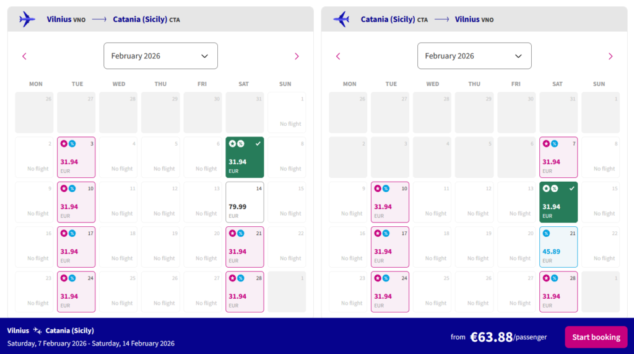The width and height of the screenshot is (634, 354).
Task: Go to previous month in outbound calendar
Action: [24, 56]
